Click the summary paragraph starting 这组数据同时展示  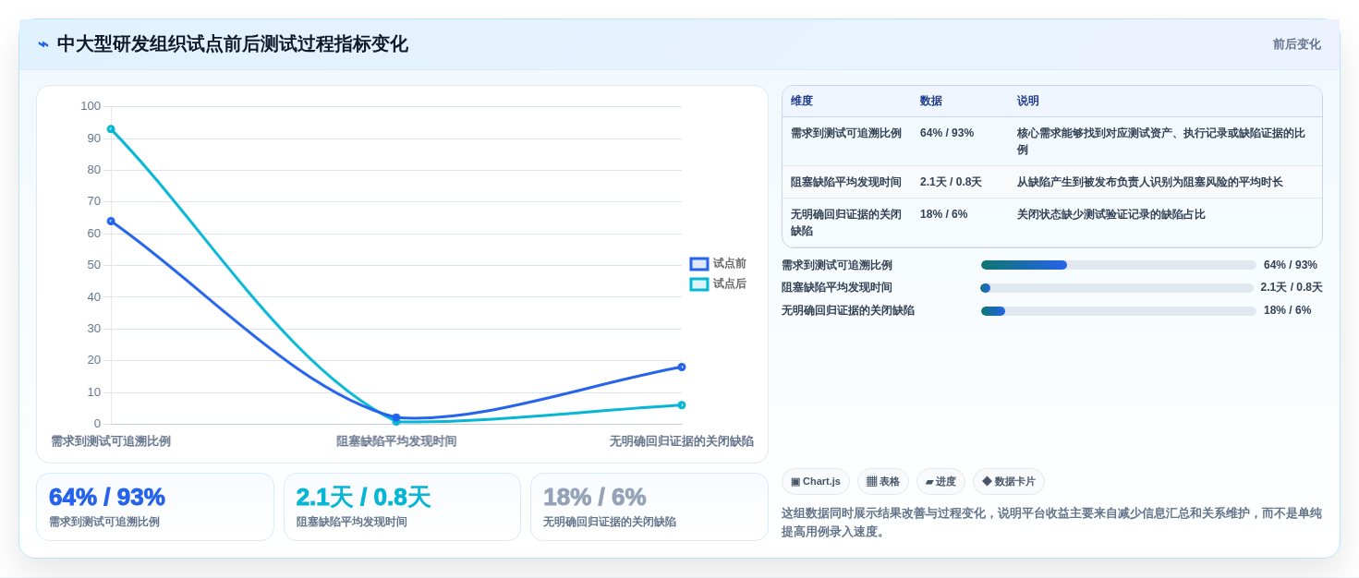1051,523
